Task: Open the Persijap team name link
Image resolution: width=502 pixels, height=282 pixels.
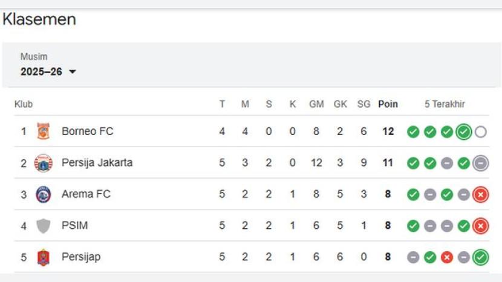Action: pos(81,257)
